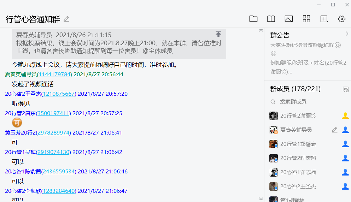Open the open-book icon in top toolbar
This screenshot has width=351, height=202.
click(x=271, y=19)
